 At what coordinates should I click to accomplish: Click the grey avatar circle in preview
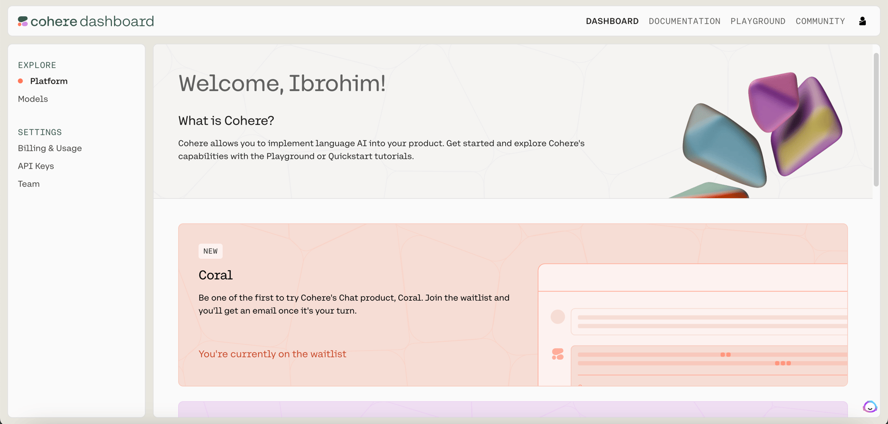coord(558,317)
